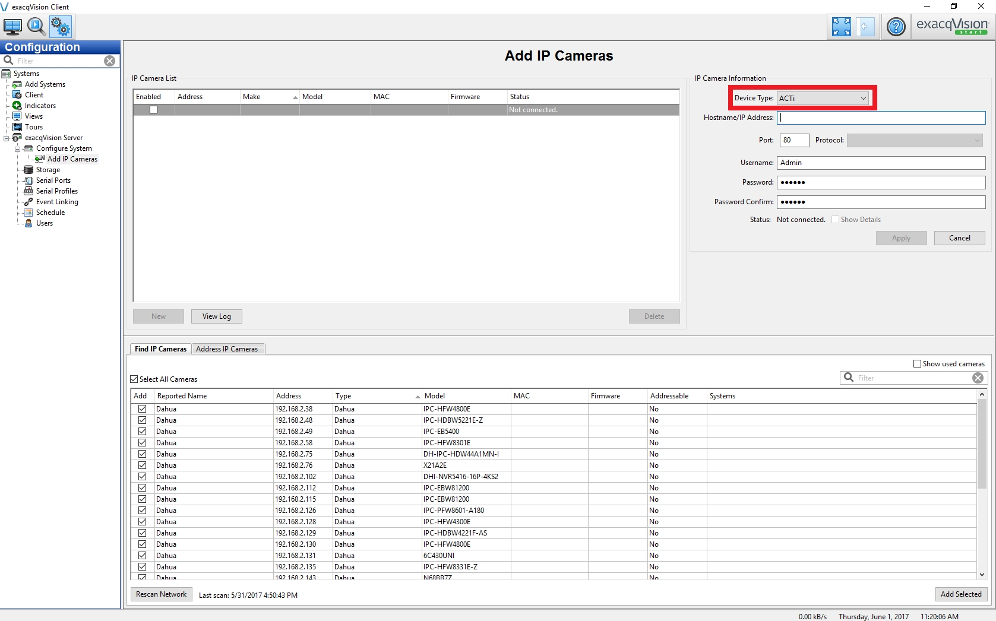Click the Rescan Network button

pos(161,594)
